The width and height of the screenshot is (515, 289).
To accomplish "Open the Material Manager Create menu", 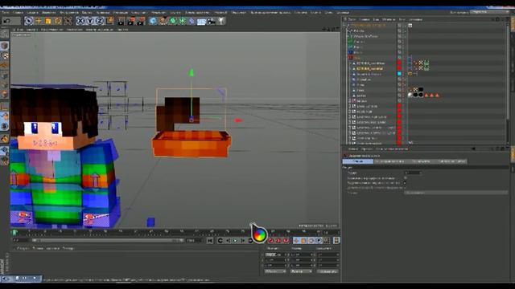I will point(23,248).
